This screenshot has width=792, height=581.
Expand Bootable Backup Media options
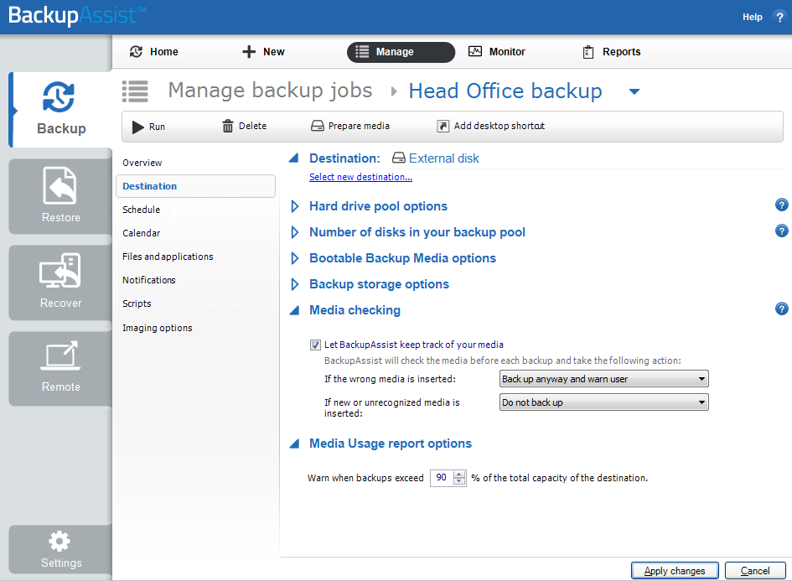(x=295, y=258)
